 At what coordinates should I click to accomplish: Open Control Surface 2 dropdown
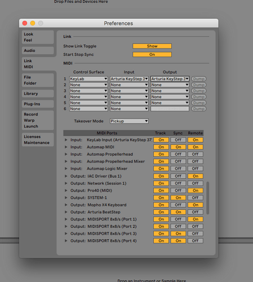click(88, 85)
